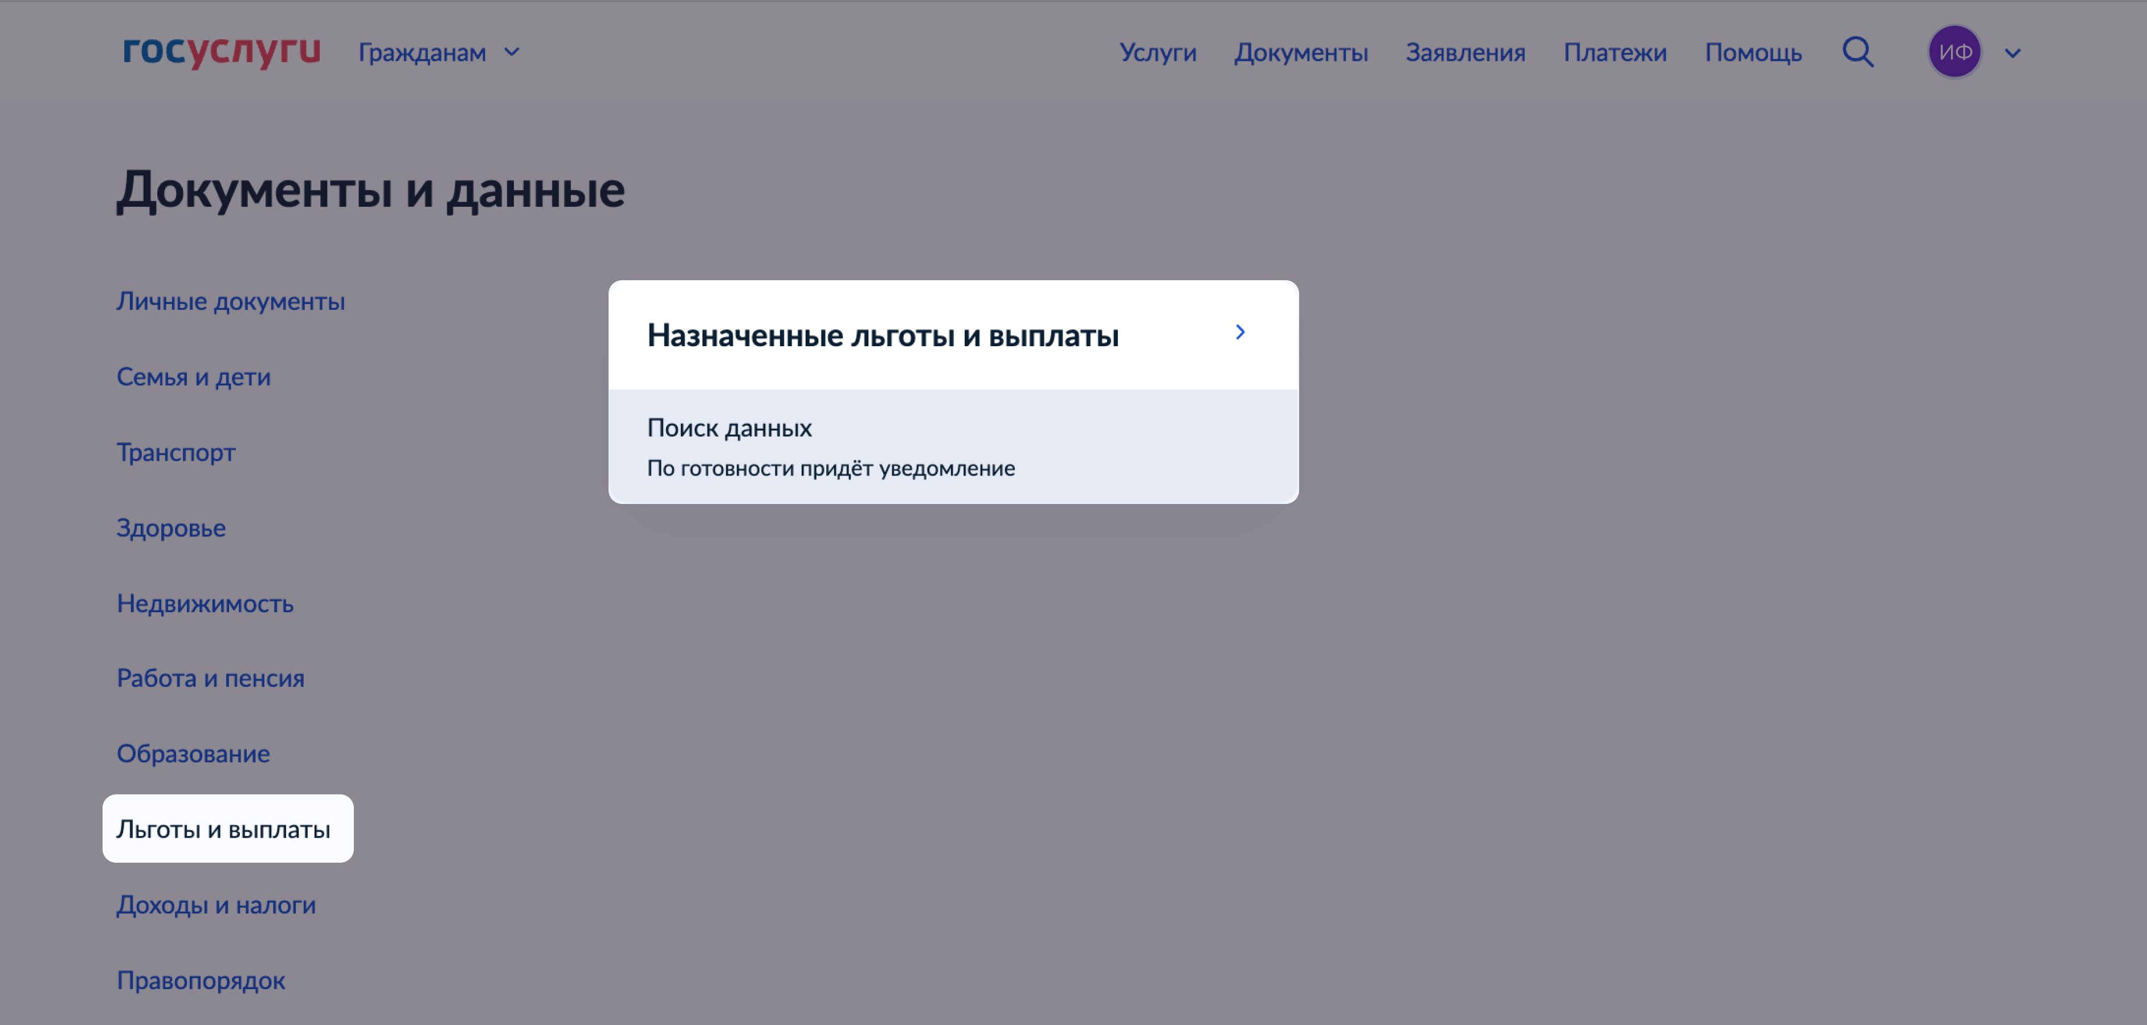Image resolution: width=2147 pixels, height=1025 pixels.
Task: Click the ИФ profile avatar
Action: pyautogui.click(x=1954, y=52)
